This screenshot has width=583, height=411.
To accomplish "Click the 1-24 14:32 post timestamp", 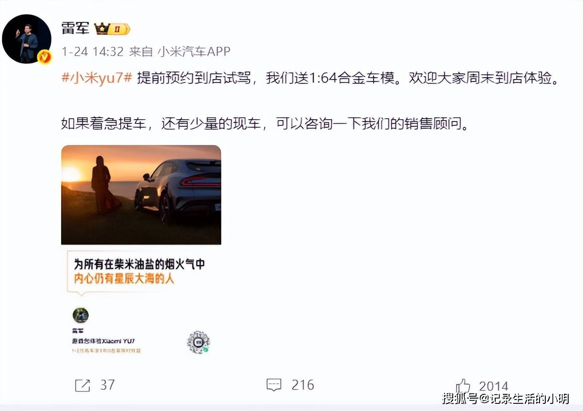I will click(x=93, y=51).
